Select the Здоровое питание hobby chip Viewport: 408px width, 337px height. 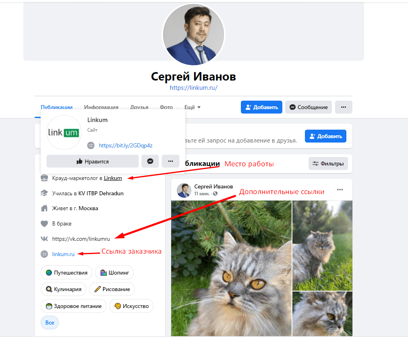click(73, 306)
